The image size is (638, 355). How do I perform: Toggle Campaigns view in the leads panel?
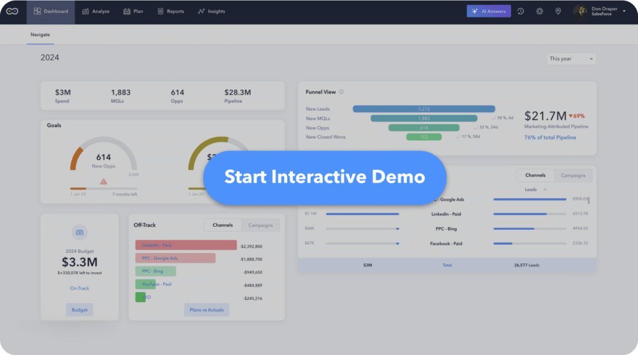click(573, 176)
